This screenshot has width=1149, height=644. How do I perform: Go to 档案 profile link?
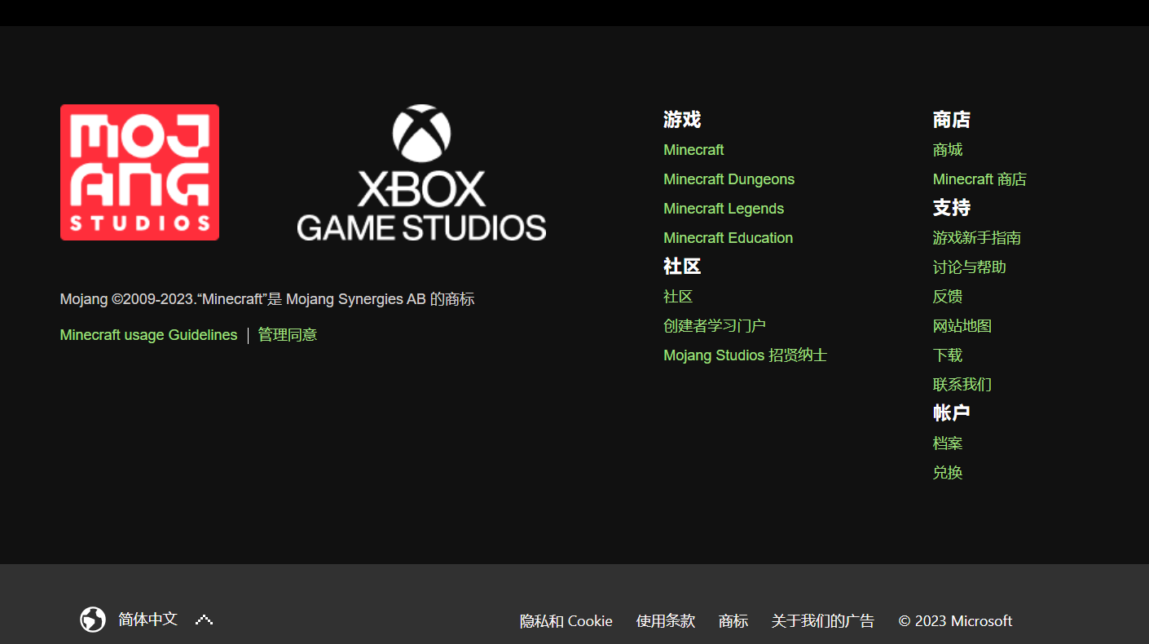[948, 443]
